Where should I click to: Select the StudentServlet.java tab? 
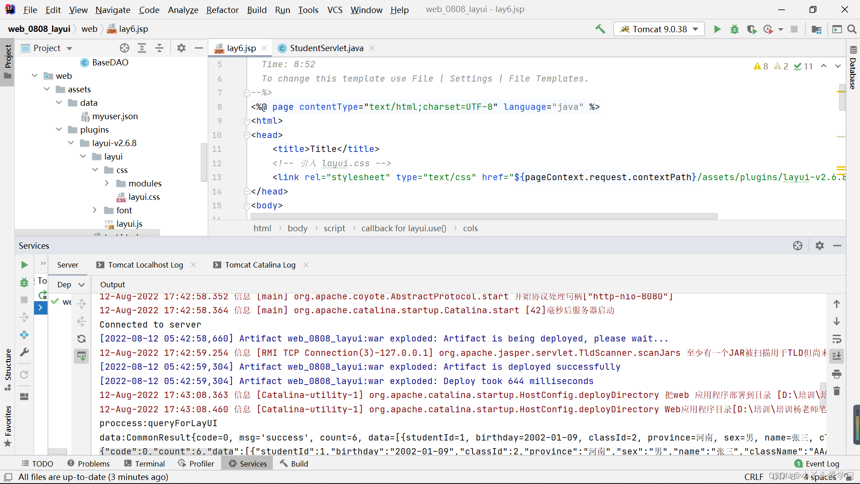(x=327, y=48)
